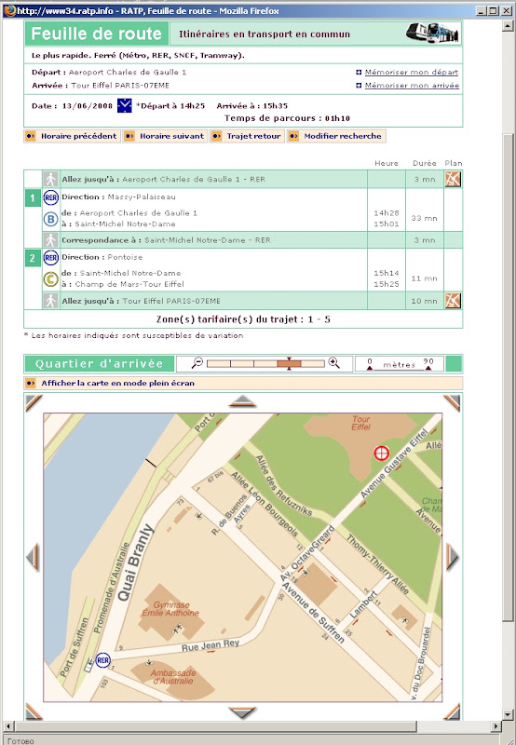This screenshot has height=745, width=516.
Task: Click the Gymnase Emile Anthoine label on map
Action: click(x=170, y=609)
